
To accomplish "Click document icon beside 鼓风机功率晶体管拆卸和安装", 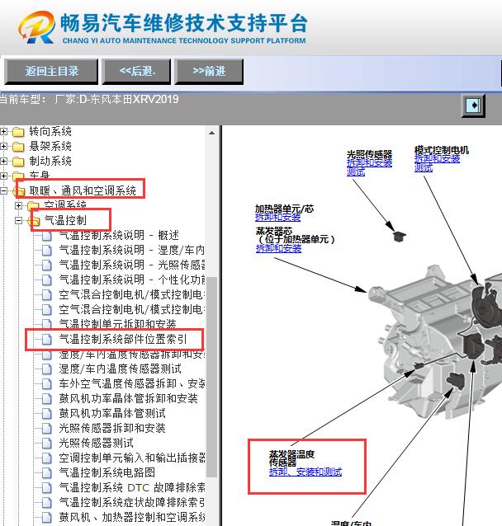I will [47, 399].
